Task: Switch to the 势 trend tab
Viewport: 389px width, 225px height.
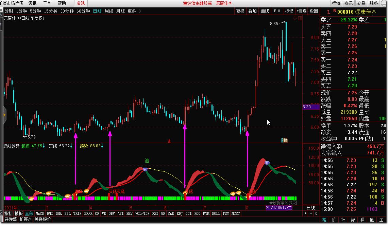Action: point(353,220)
